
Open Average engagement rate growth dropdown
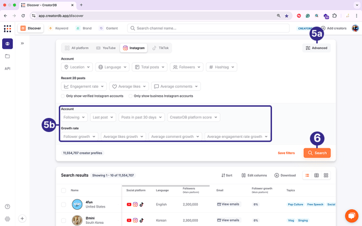coord(237,137)
